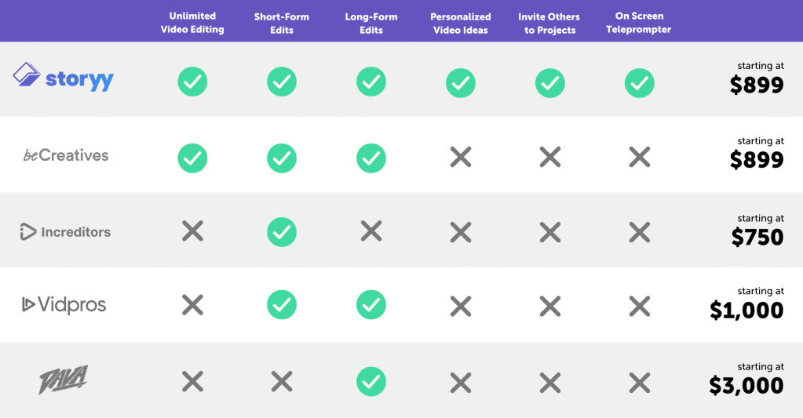This screenshot has width=803, height=418.
Task: Click the beCreatives logo
Action: tap(66, 155)
